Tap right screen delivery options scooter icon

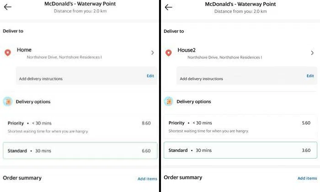click(x=169, y=101)
